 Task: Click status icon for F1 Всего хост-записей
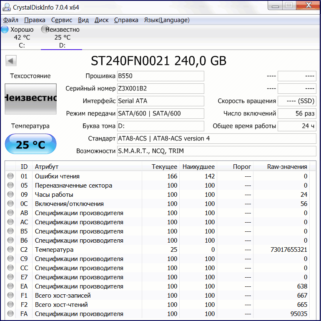click(x=10, y=295)
